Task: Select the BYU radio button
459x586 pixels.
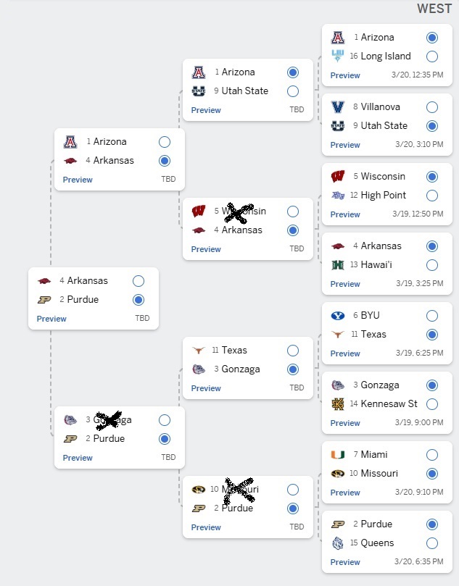Action: coord(432,315)
